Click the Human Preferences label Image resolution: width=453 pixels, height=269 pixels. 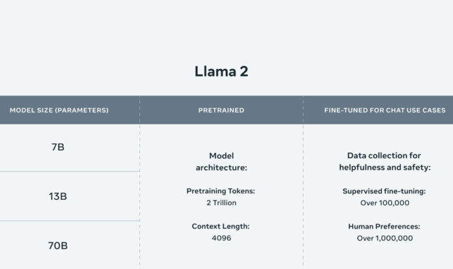click(x=384, y=227)
